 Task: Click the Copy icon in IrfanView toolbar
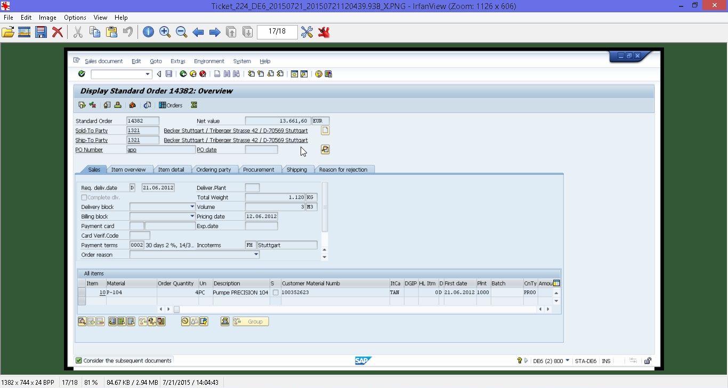(x=95, y=32)
